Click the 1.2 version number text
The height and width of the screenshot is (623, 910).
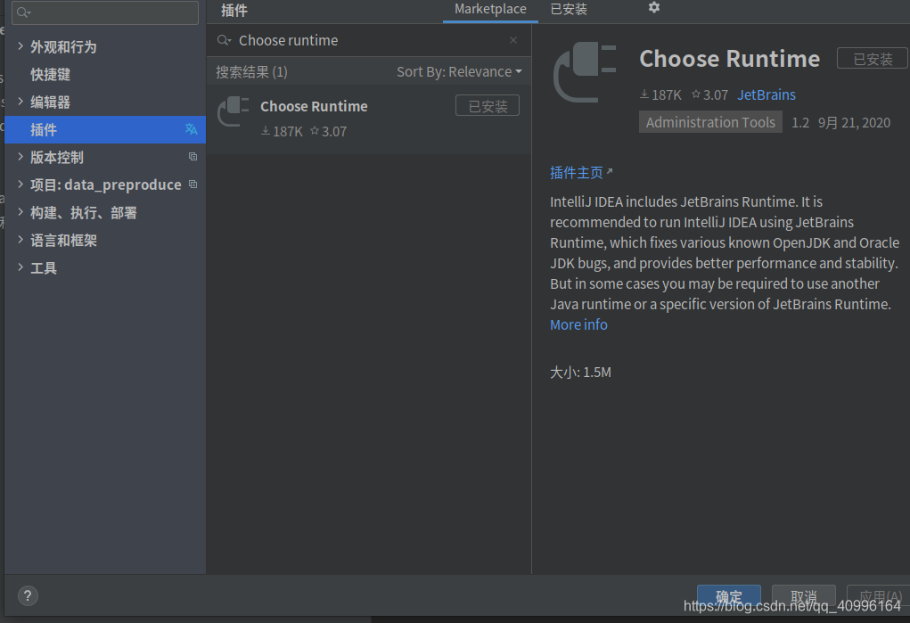(x=799, y=122)
